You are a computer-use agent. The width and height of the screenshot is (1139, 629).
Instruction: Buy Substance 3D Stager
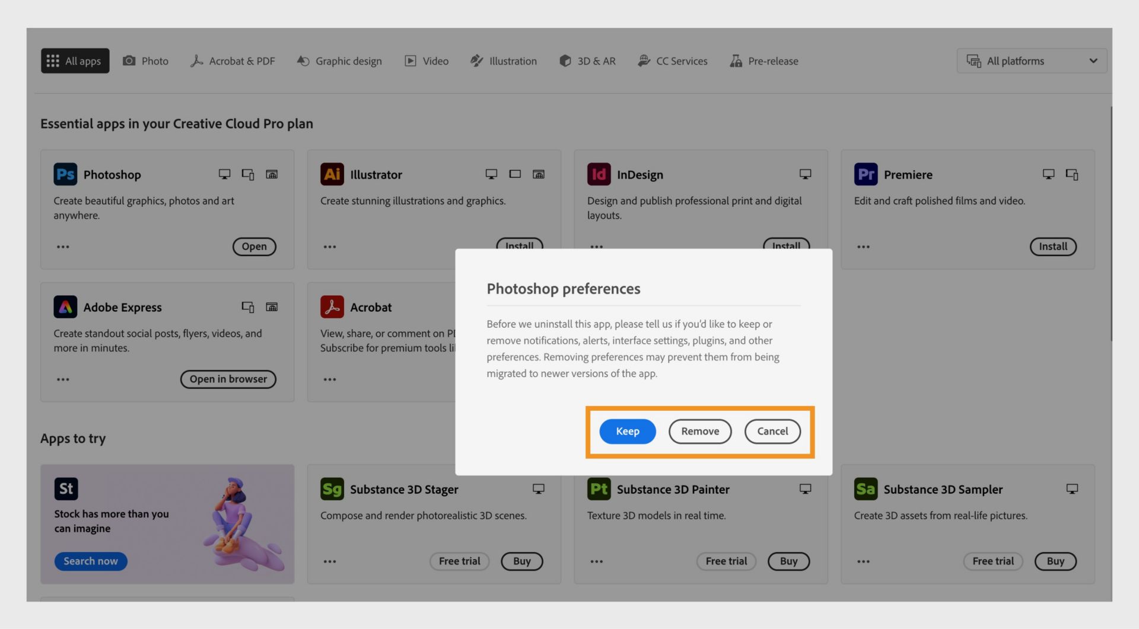(x=522, y=561)
